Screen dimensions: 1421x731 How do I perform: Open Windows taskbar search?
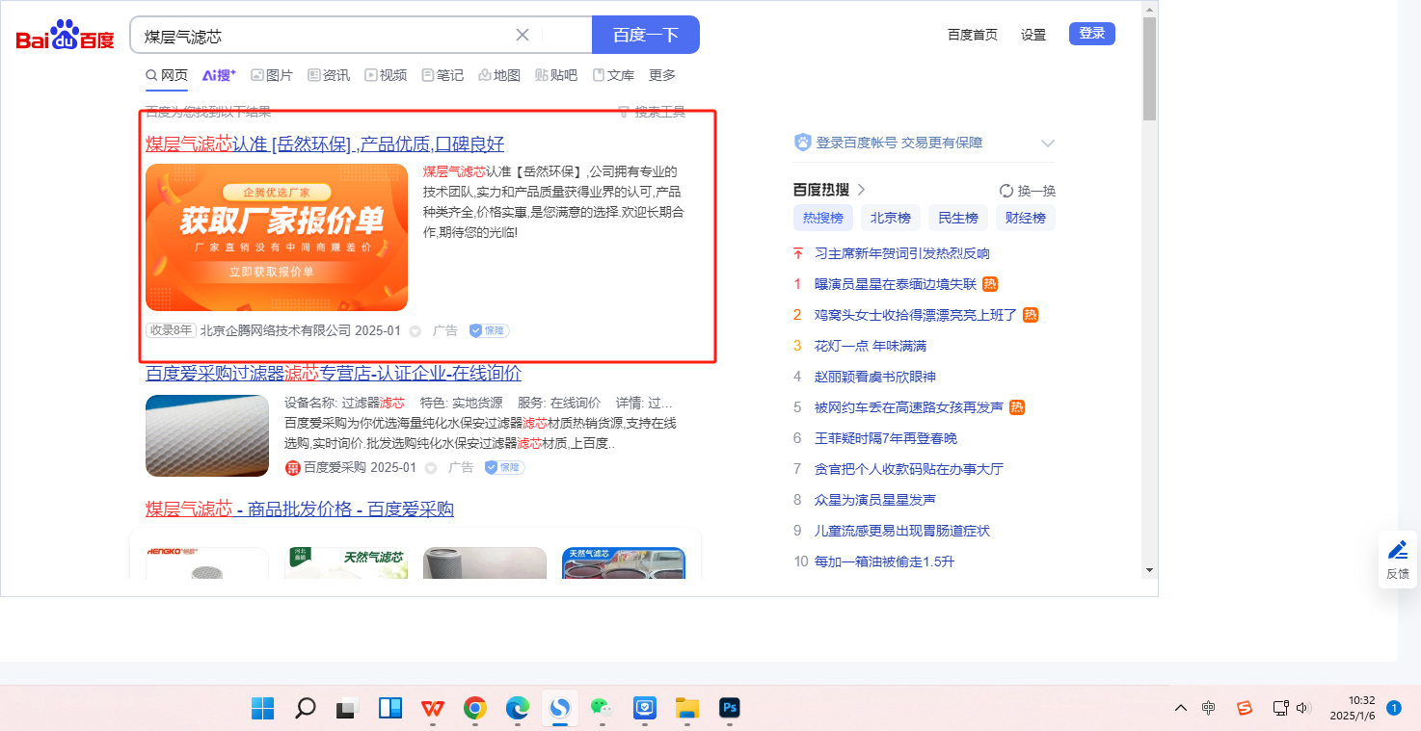coord(305,709)
